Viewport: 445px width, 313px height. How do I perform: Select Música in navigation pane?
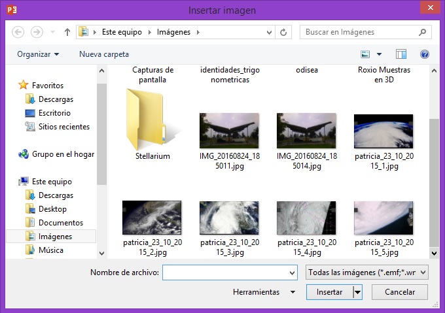(50, 250)
